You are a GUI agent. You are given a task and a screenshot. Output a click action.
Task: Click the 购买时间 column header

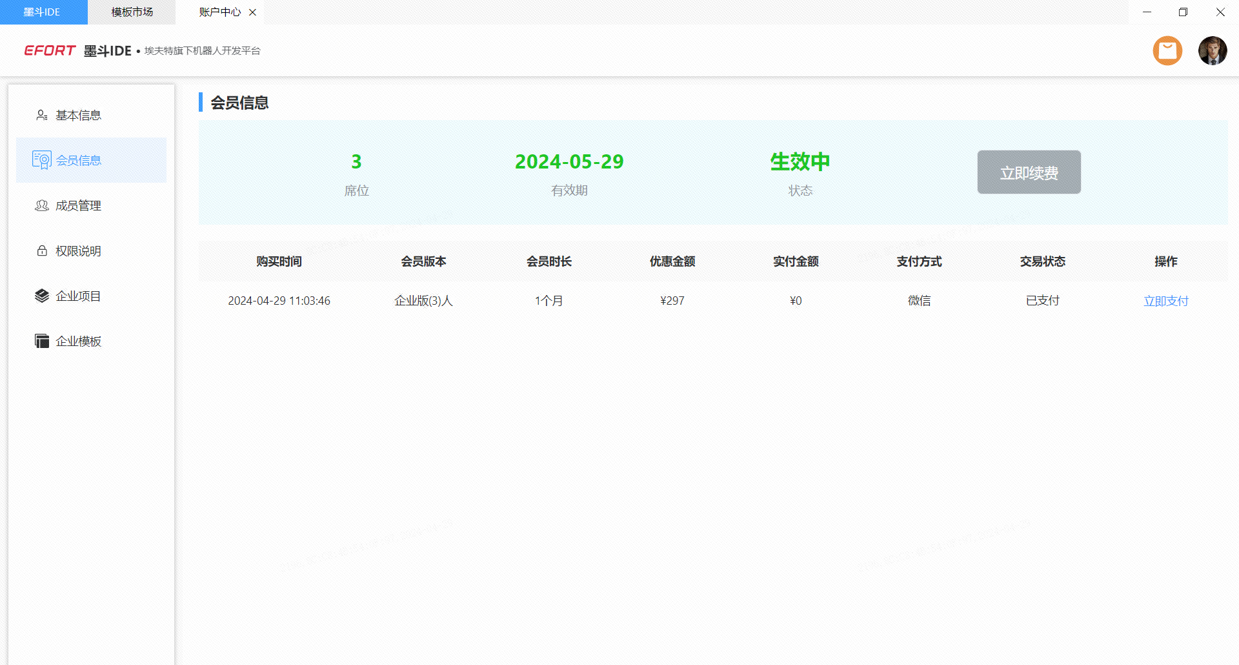[x=279, y=261]
